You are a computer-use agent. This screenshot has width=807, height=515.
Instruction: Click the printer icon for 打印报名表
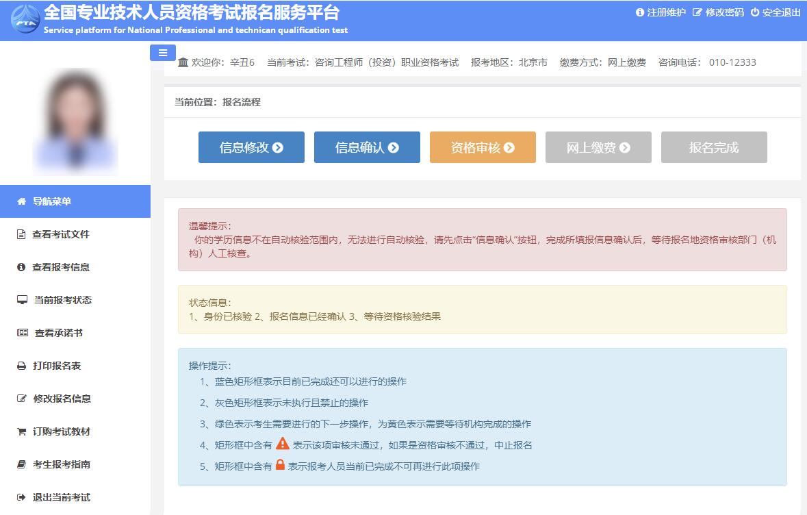[x=21, y=366]
